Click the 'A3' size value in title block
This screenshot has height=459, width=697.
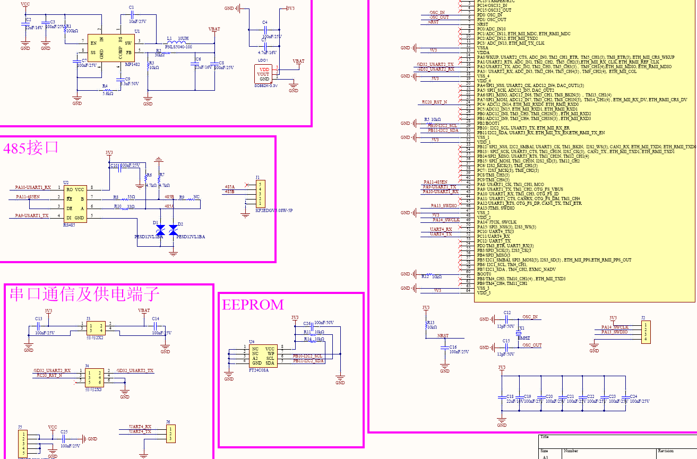pyautogui.click(x=545, y=457)
